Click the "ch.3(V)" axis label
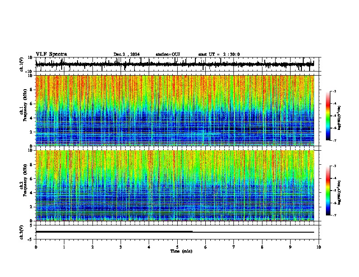The height and width of the screenshot is (277, 359). coord(22,232)
